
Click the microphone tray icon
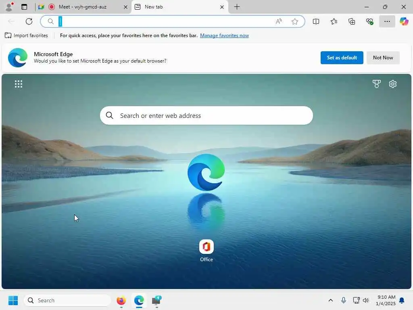pos(344,300)
